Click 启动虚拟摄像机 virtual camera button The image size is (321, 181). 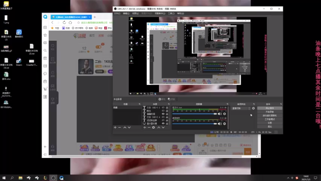(270, 116)
